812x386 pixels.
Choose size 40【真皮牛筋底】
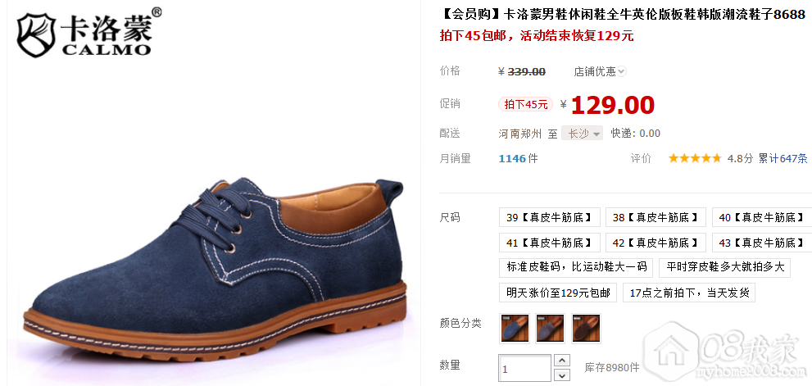pyautogui.click(x=762, y=217)
